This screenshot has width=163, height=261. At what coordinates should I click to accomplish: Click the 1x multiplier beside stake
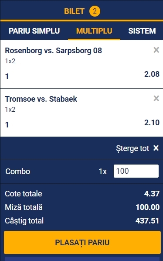click(x=103, y=172)
